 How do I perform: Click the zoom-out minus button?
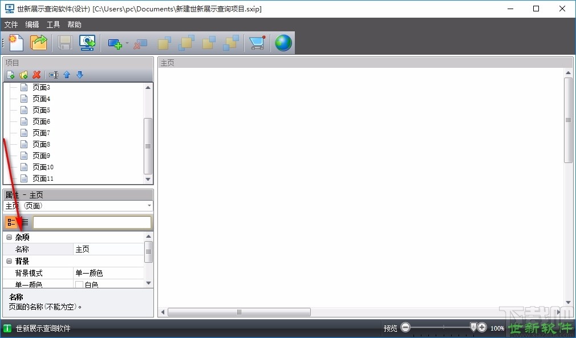coord(405,327)
